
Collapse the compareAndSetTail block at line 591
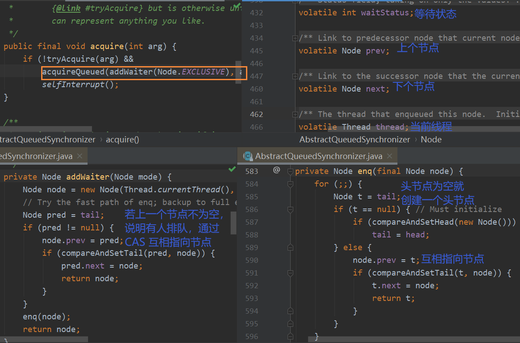(290, 273)
